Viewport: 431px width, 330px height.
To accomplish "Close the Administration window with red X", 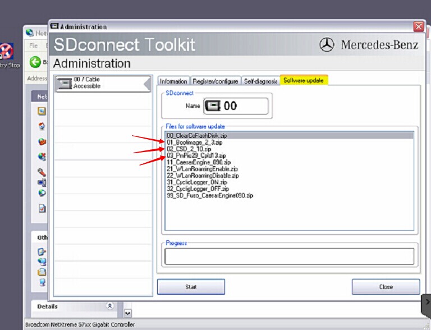I will point(419,27).
